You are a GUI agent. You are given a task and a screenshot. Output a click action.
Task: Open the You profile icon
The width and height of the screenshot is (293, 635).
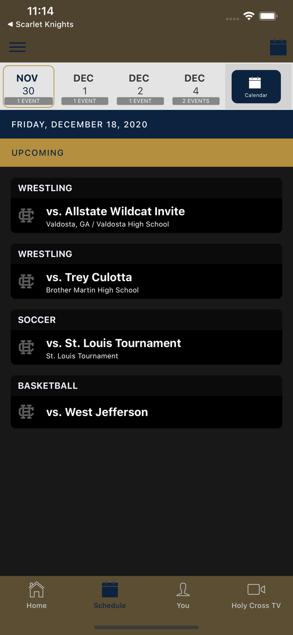(183, 594)
